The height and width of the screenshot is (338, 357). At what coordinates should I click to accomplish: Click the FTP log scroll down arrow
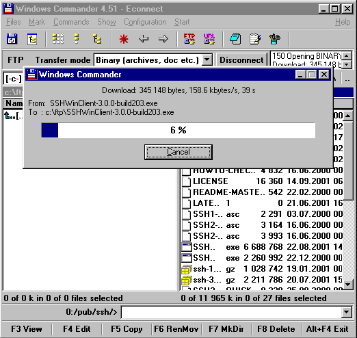[x=347, y=64]
